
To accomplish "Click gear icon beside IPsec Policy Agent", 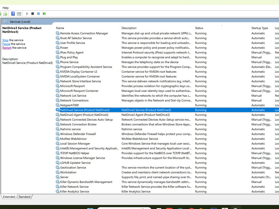I will (x=58, y=53).
